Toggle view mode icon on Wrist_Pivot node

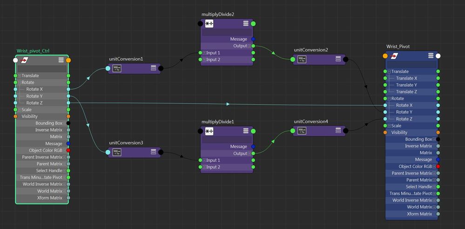point(431,56)
